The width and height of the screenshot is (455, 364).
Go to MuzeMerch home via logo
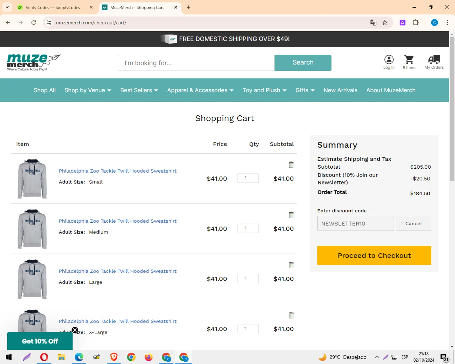click(x=34, y=62)
